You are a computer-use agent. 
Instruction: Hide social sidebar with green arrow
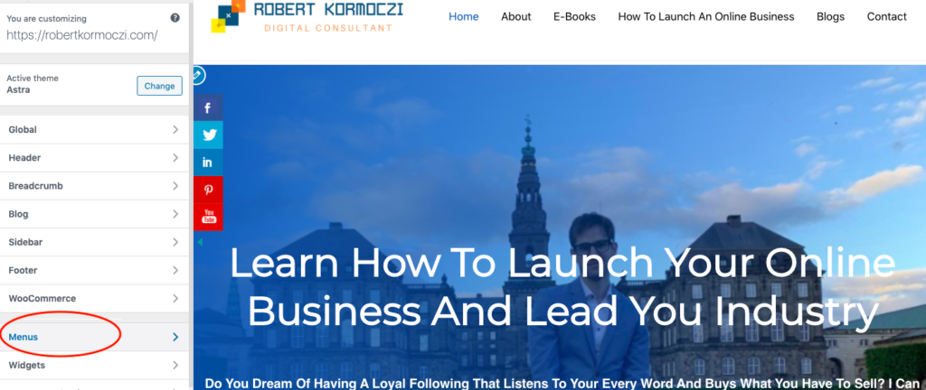pos(200,242)
